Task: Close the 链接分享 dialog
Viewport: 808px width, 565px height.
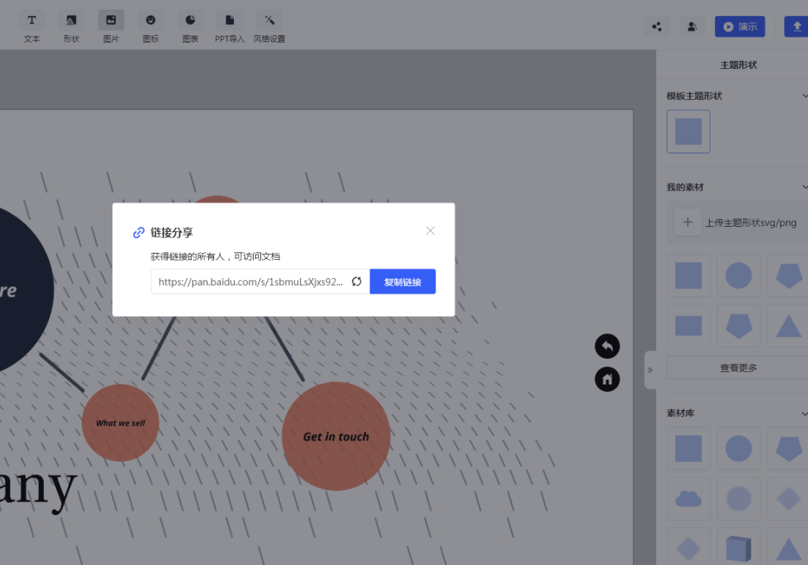Action: [430, 230]
